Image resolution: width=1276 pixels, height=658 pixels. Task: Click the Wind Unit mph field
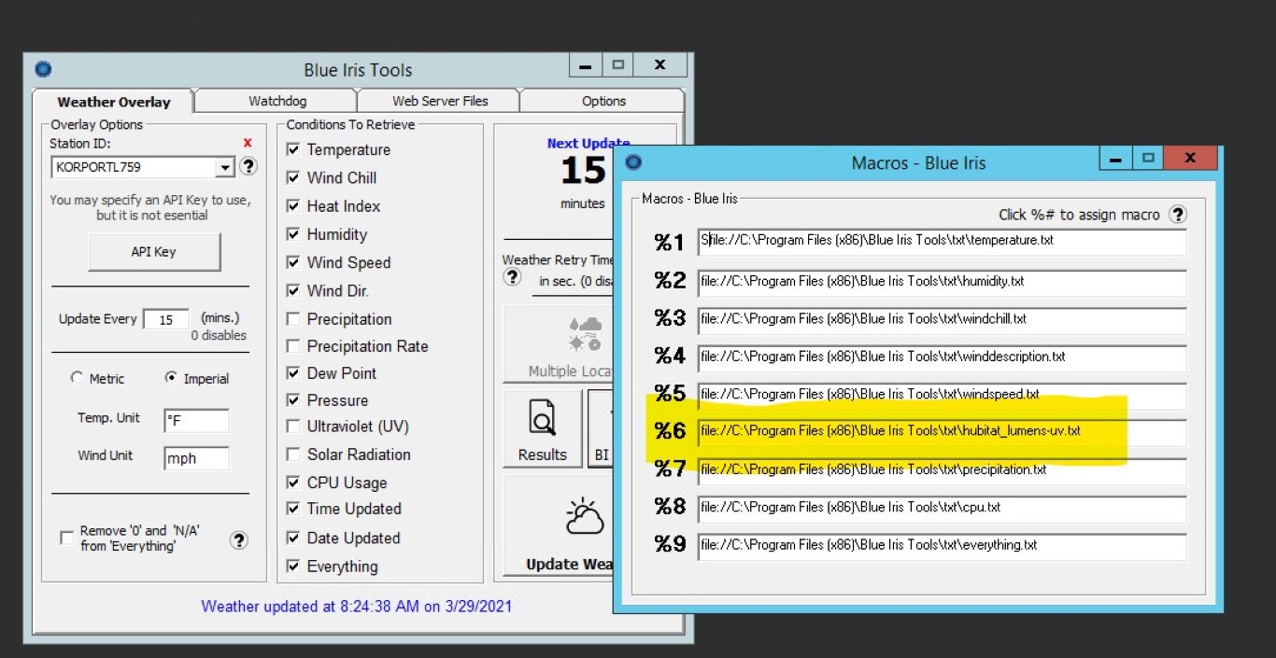[196, 458]
